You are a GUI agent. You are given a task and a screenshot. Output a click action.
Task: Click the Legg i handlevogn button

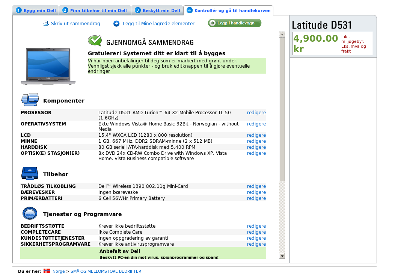(235, 23)
